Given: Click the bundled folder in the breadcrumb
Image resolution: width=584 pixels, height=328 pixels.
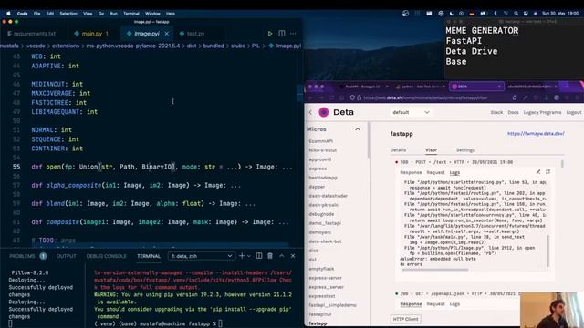Looking at the screenshot, I should [x=214, y=46].
